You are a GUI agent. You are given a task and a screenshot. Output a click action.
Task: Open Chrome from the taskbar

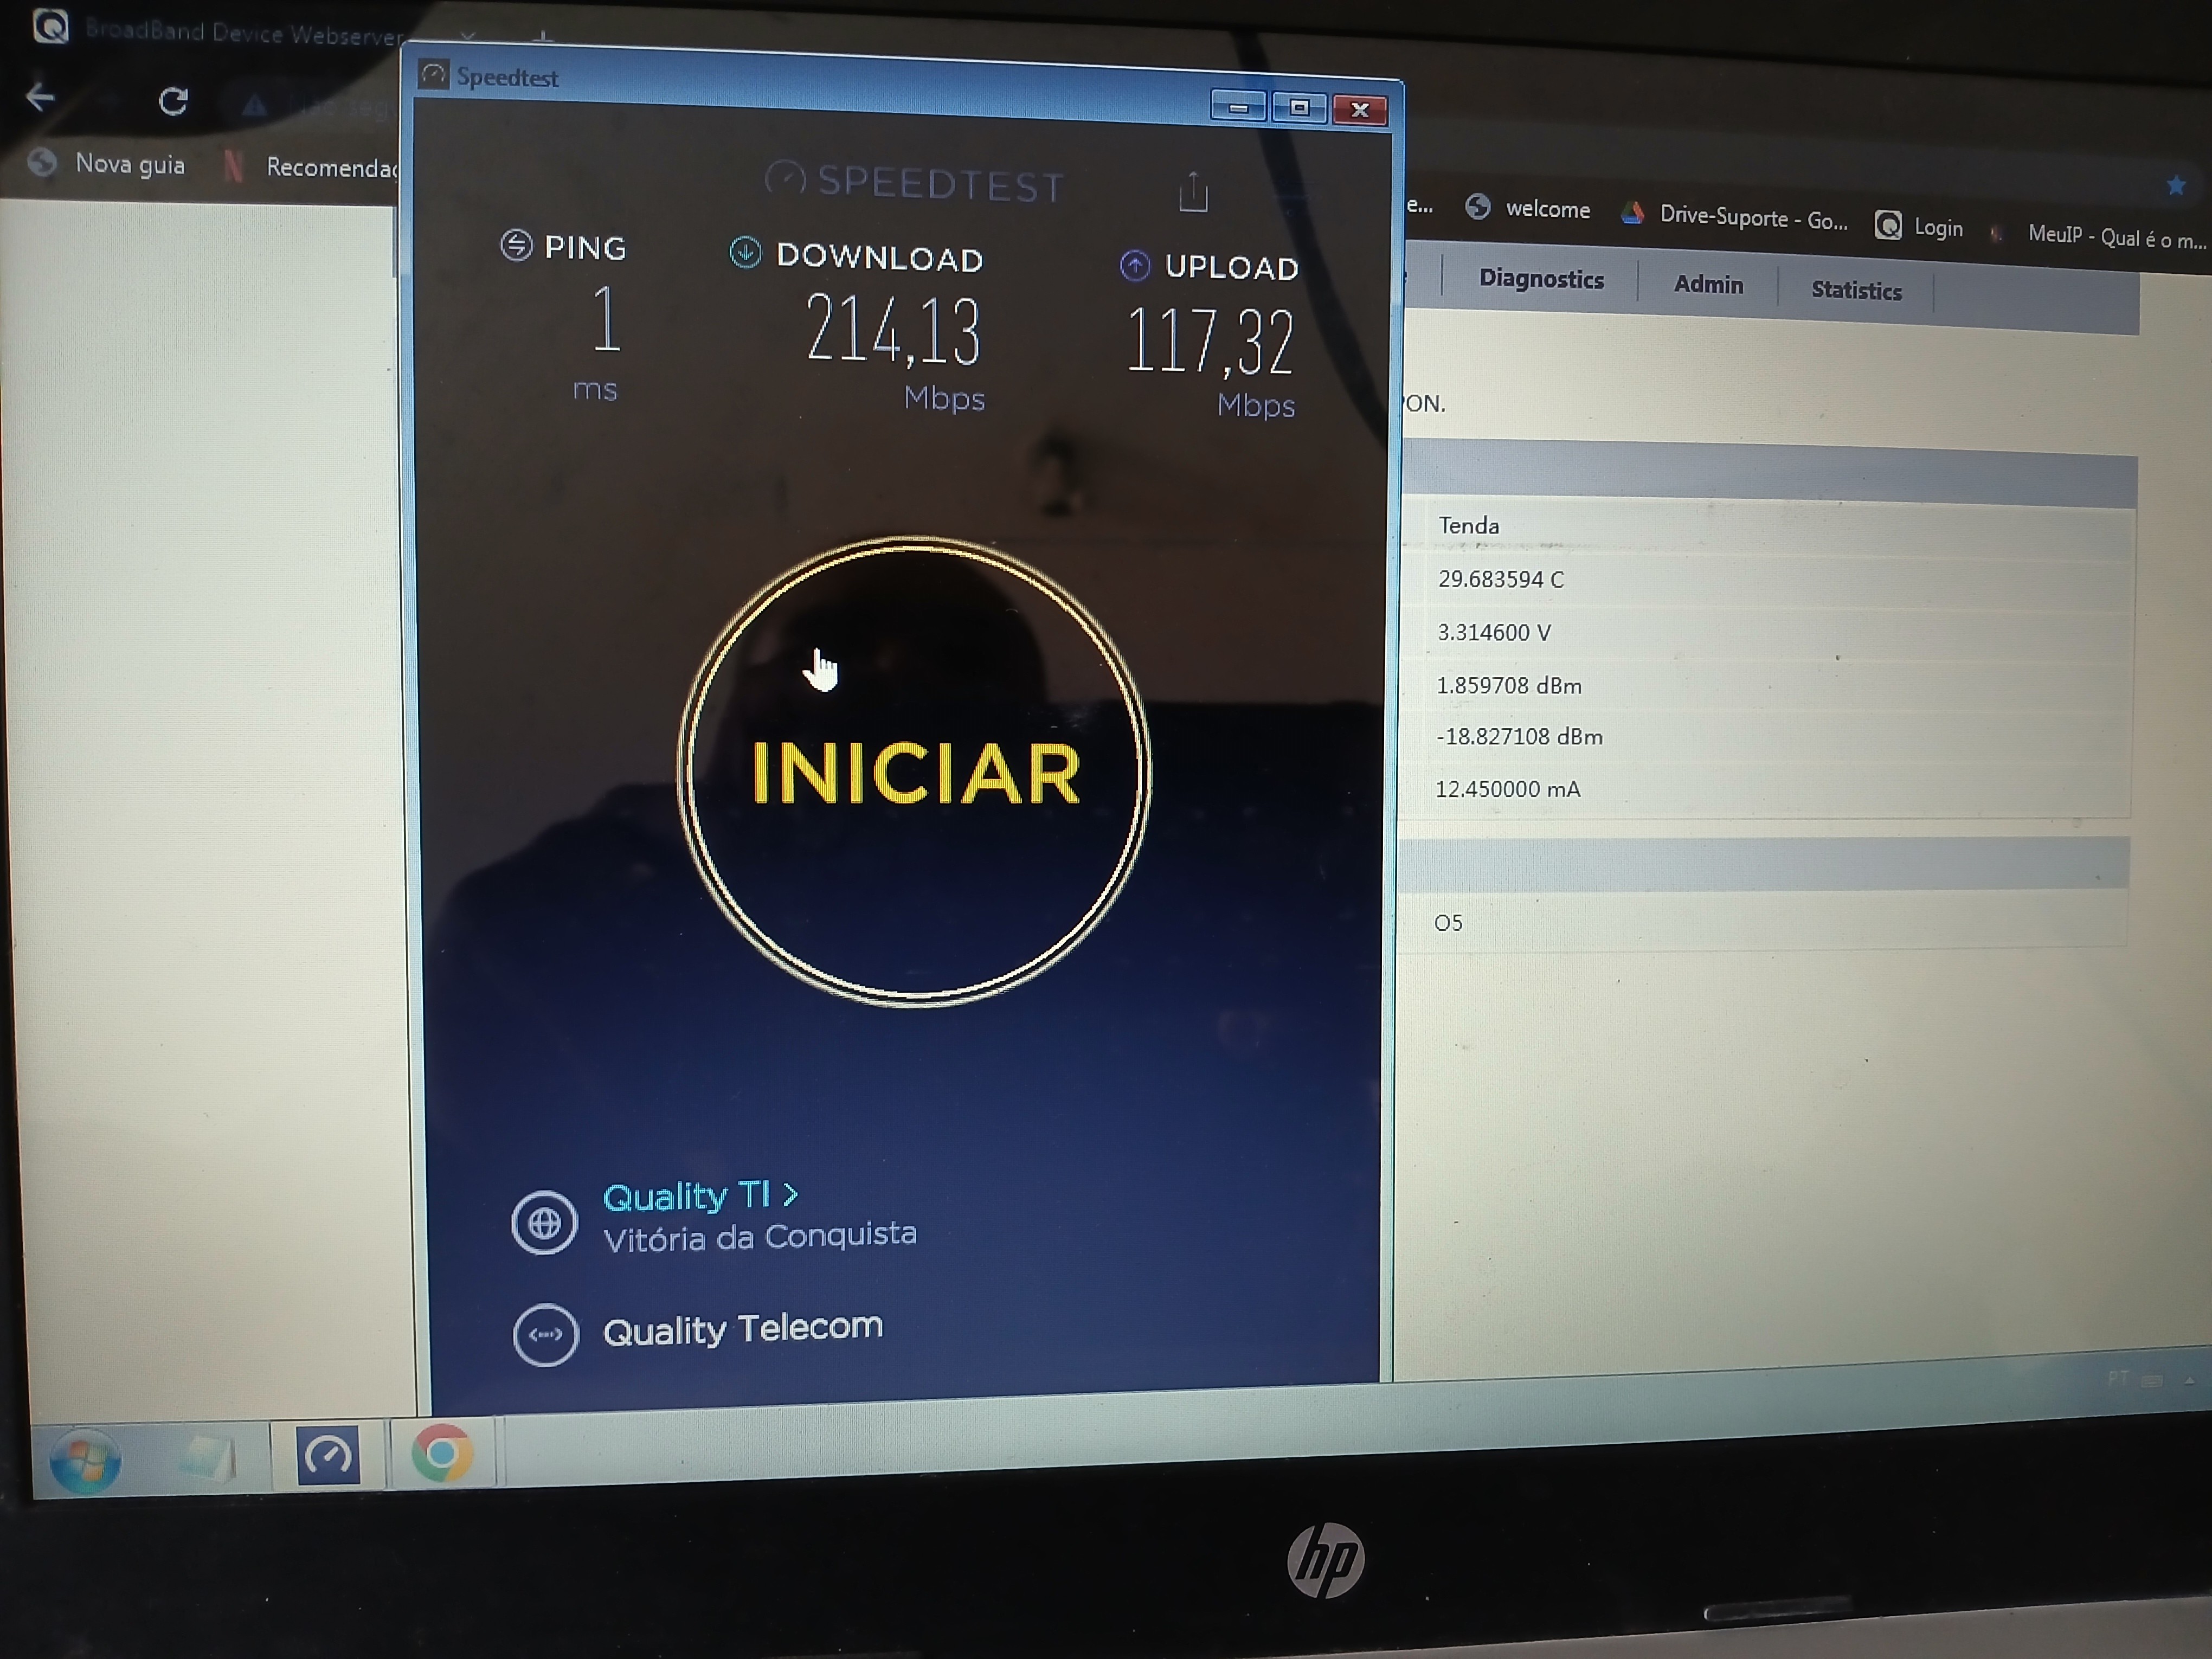tap(442, 1452)
